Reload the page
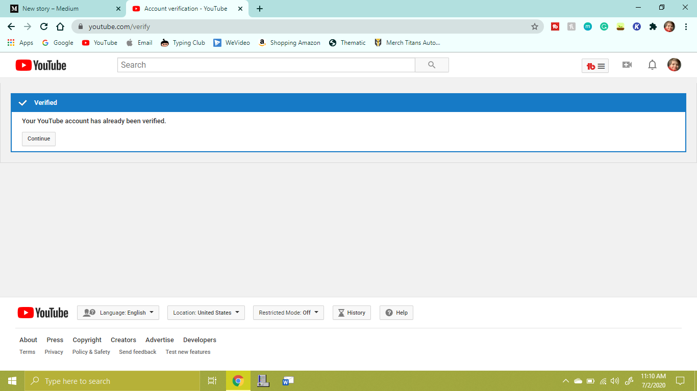 coord(44,26)
